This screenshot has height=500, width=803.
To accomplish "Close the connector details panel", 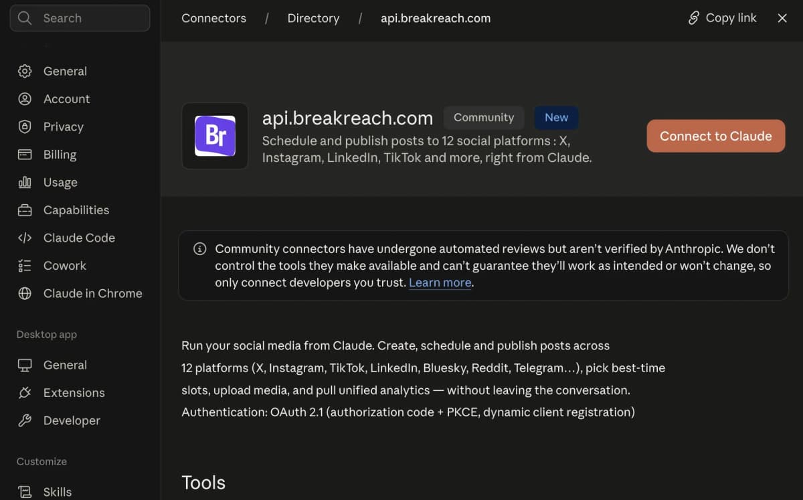I will coord(782,18).
